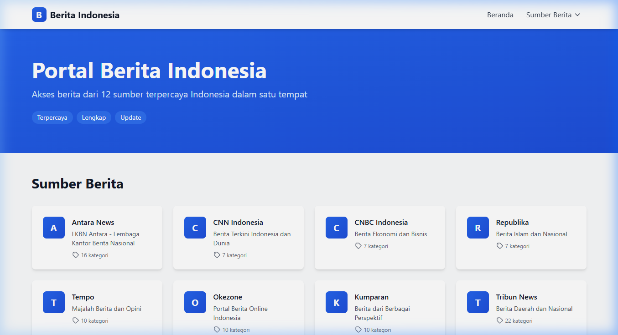This screenshot has height=335, width=618.
Task: Click 'Berita Daerah dan Nasional' description
Action: tap(535, 309)
